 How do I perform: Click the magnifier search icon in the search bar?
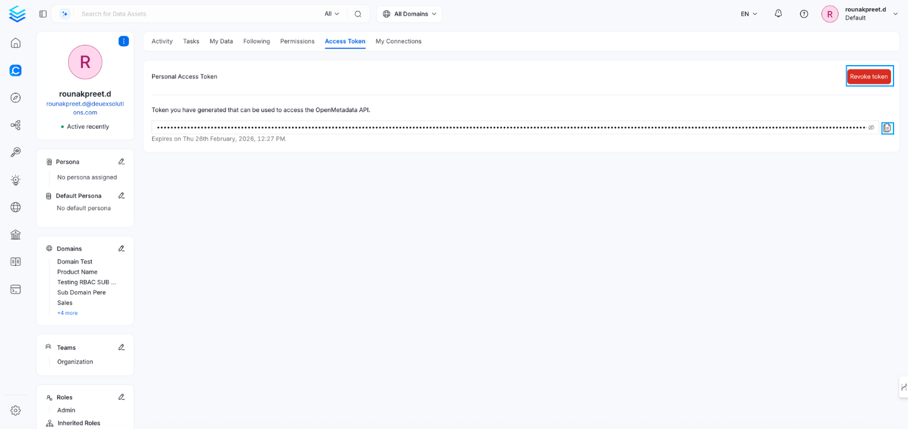[x=358, y=14]
